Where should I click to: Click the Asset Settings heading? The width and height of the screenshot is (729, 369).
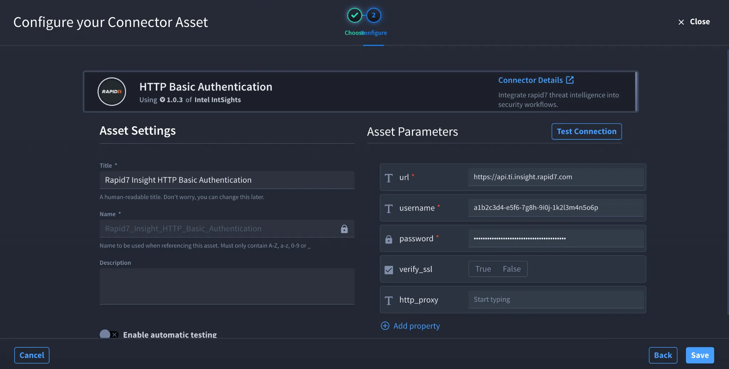[x=137, y=130]
